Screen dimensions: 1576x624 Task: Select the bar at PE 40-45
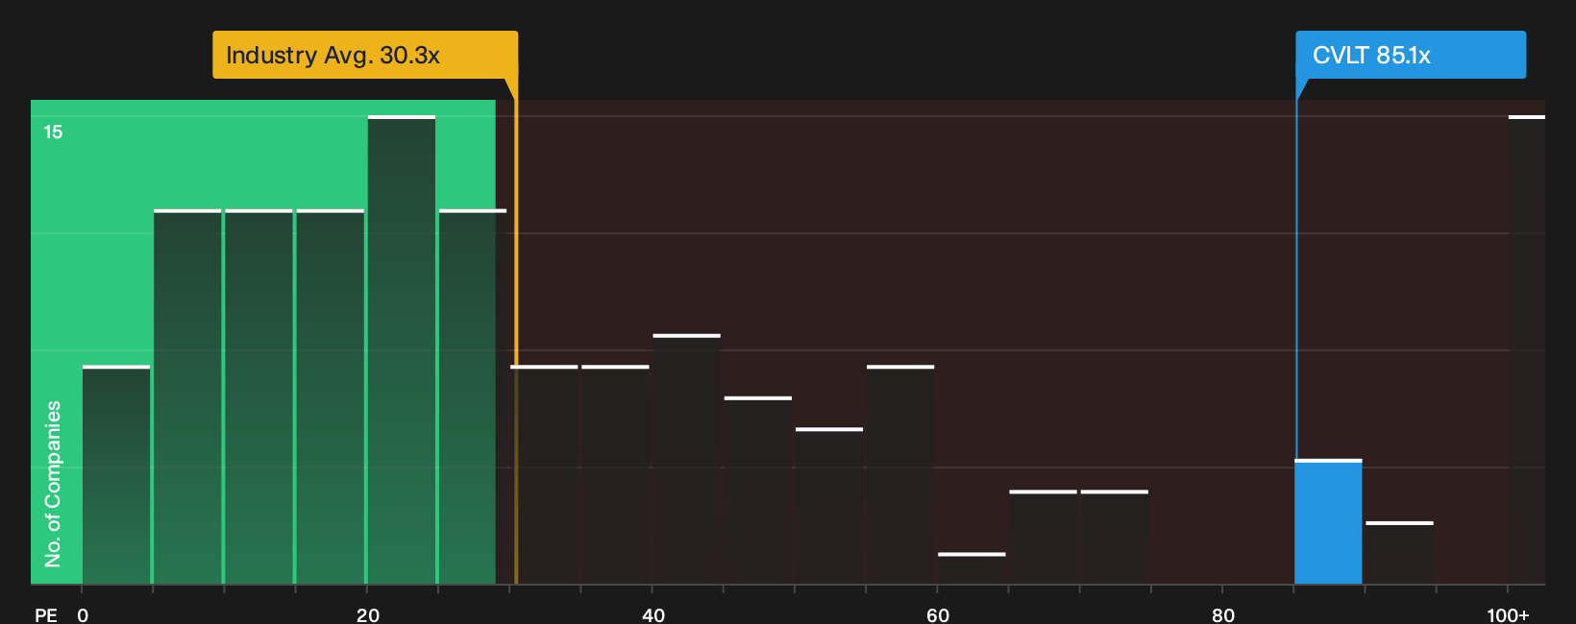tap(686, 459)
